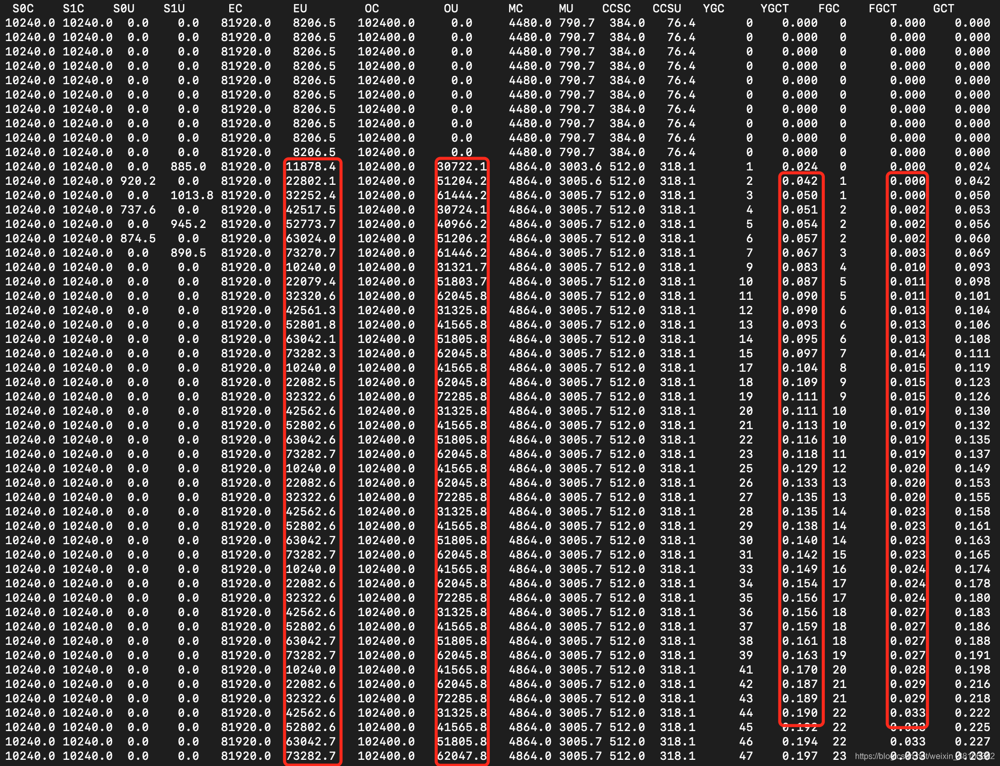Click the GCT column header
Viewport: 1000px width, 766px height.
click(x=943, y=9)
